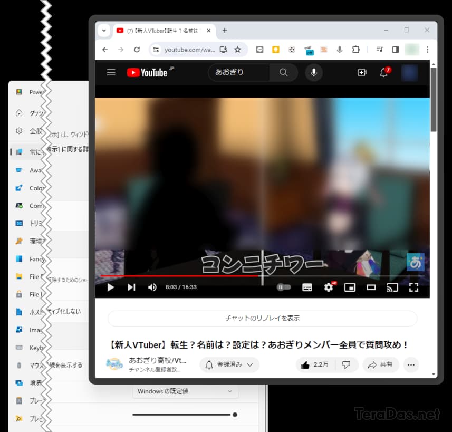Open the Chrome extensions puzzle menu

coord(355,50)
